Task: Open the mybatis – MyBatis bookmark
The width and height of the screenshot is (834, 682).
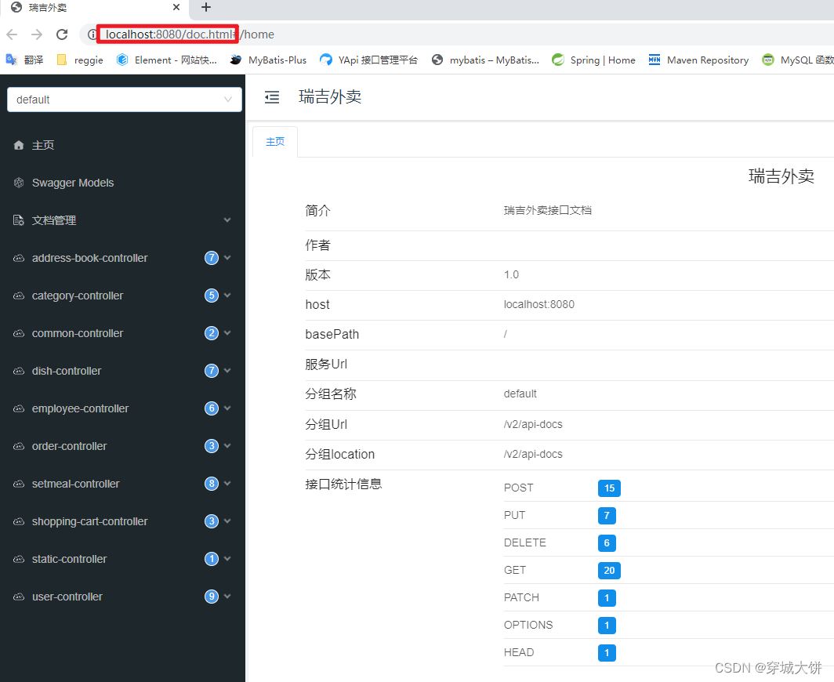Action: (486, 60)
